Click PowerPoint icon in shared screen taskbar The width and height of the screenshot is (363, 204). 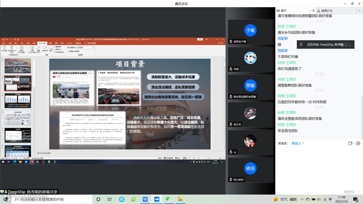[x=32, y=162]
